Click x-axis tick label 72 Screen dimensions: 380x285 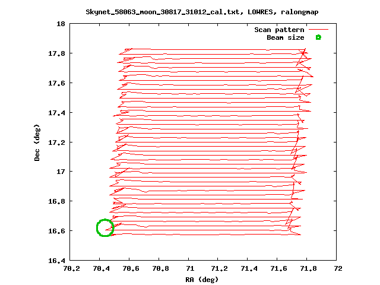[338, 268]
